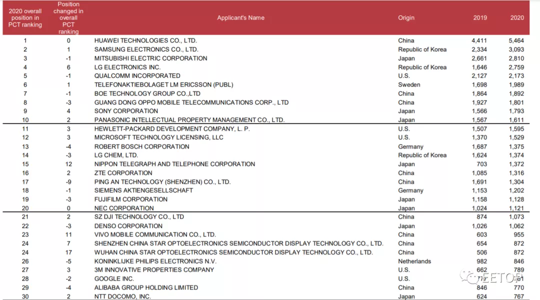
Task: Click "DENSO CORPORATION" applicant name
Action: coord(128,226)
